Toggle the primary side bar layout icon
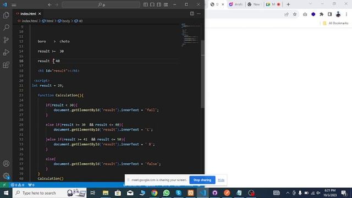This screenshot has height=198, width=352. pyautogui.click(x=145, y=5)
